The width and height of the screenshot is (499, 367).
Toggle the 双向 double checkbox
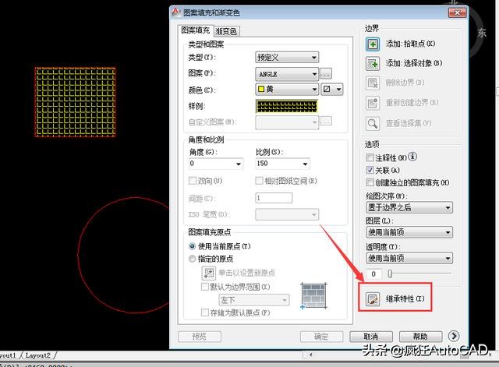(x=193, y=181)
